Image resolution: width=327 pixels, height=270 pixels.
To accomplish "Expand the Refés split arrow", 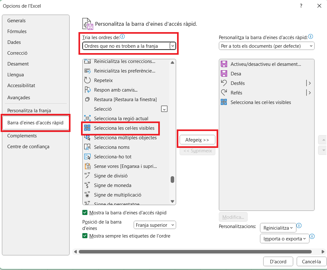I will pos(309,93).
